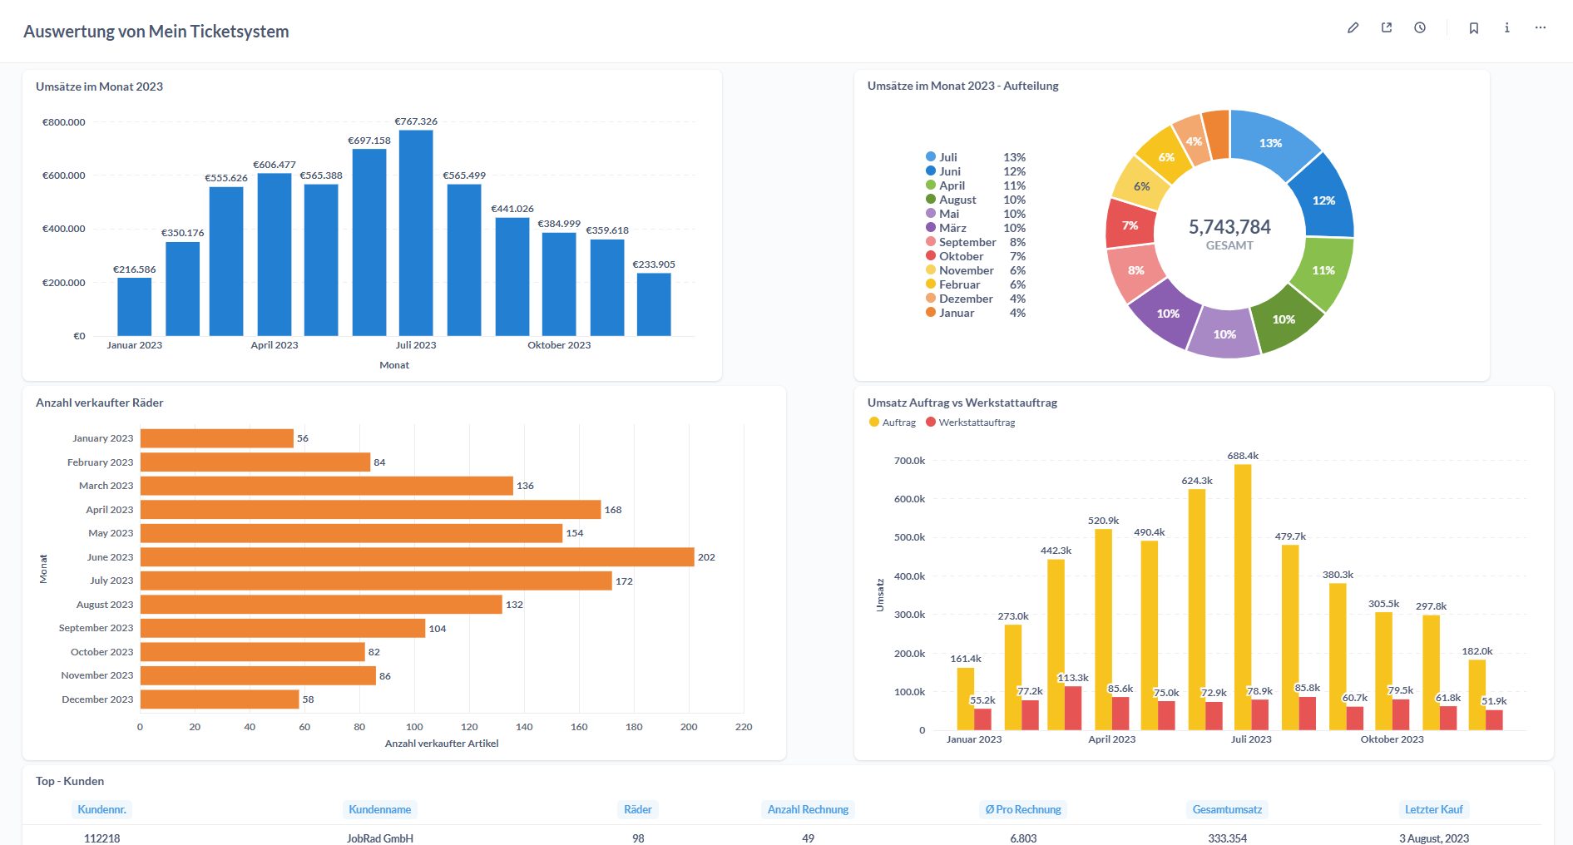This screenshot has height=845, width=1573.
Task: Click the June 2023 bar showing 202
Action: click(x=416, y=557)
